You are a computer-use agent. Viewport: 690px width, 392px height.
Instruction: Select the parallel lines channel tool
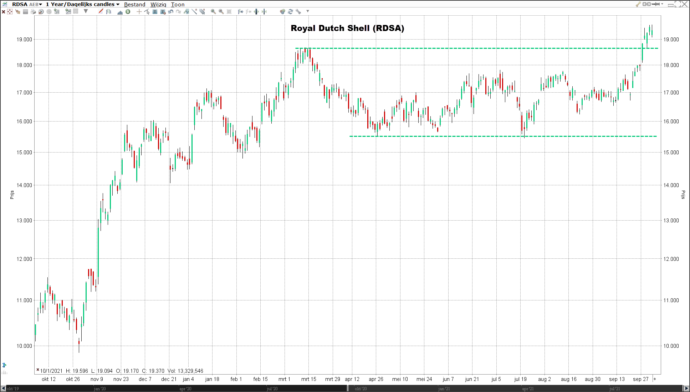click(202, 11)
